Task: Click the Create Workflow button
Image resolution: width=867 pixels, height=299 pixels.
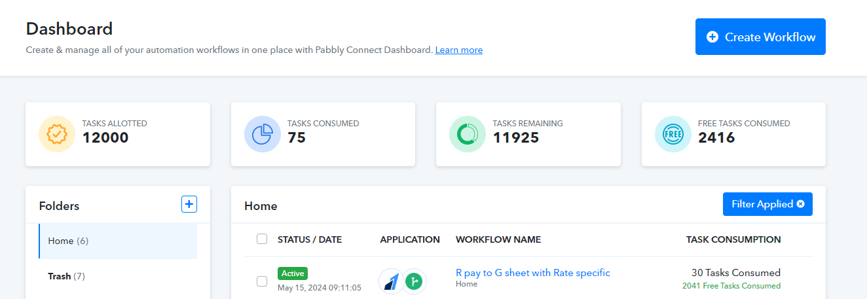Action: [760, 37]
